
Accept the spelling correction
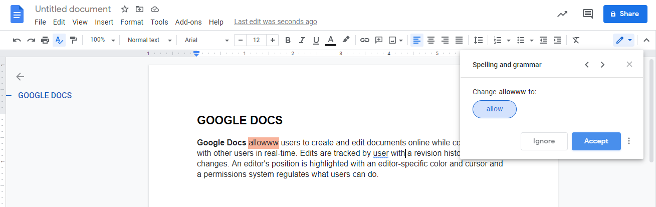point(596,141)
